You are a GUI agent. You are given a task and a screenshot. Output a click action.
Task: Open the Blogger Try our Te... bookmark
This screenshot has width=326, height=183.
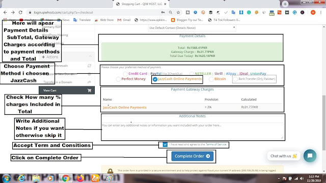187,20
